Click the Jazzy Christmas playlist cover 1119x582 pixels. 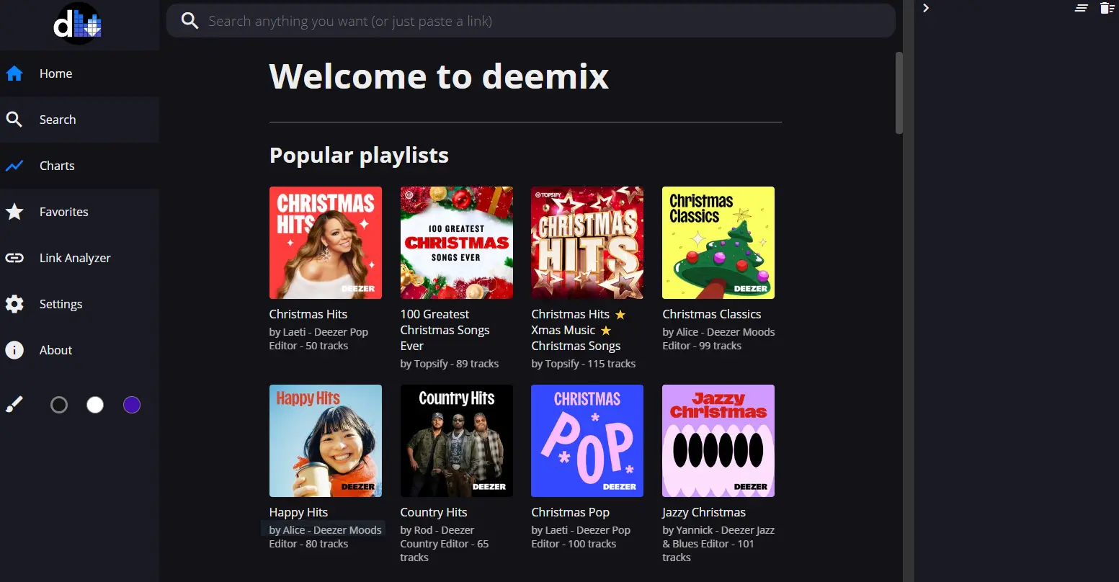(718, 441)
